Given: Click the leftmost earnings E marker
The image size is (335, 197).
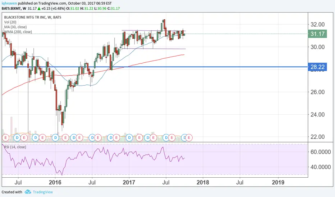Looking at the screenshot, I should pyautogui.click(x=5, y=138).
